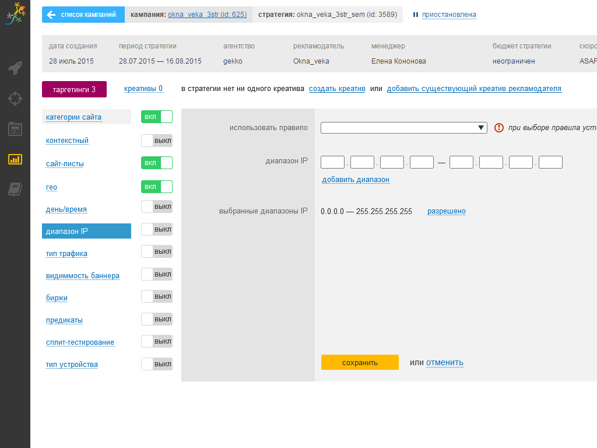
Task: Click the first IP range octet field
Action: click(332, 162)
